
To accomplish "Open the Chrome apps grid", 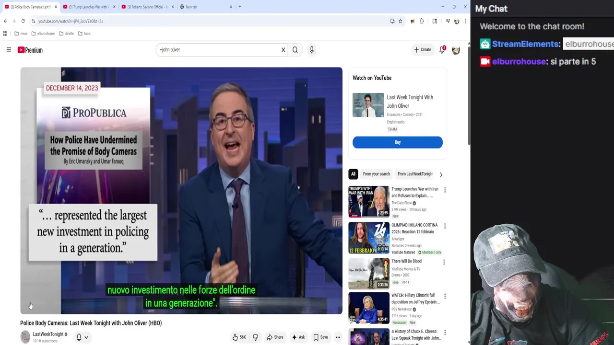I will (5, 34).
